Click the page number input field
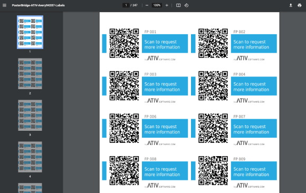306x193 pixels. pyautogui.click(x=126, y=5)
